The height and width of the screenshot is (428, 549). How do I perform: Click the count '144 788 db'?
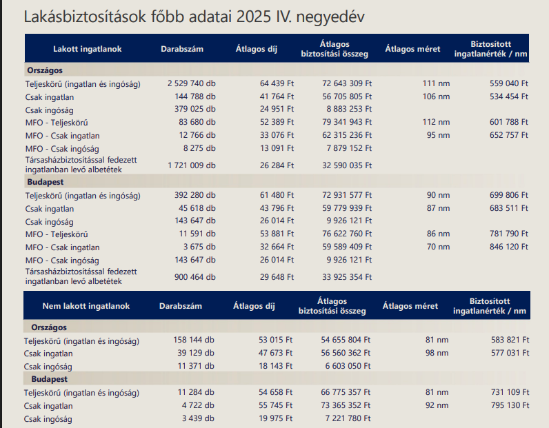[x=195, y=96]
